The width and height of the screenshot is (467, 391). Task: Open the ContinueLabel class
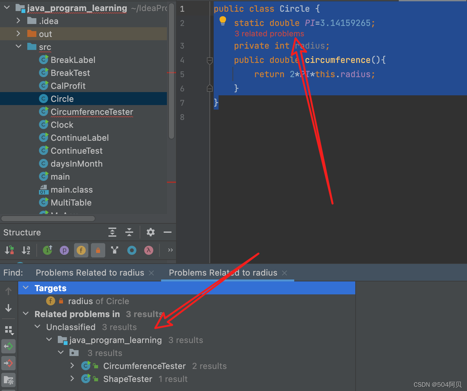pyautogui.click(x=80, y=138)
